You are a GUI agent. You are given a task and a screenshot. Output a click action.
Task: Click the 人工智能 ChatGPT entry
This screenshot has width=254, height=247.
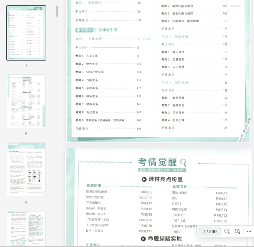[x=98, y=225]
